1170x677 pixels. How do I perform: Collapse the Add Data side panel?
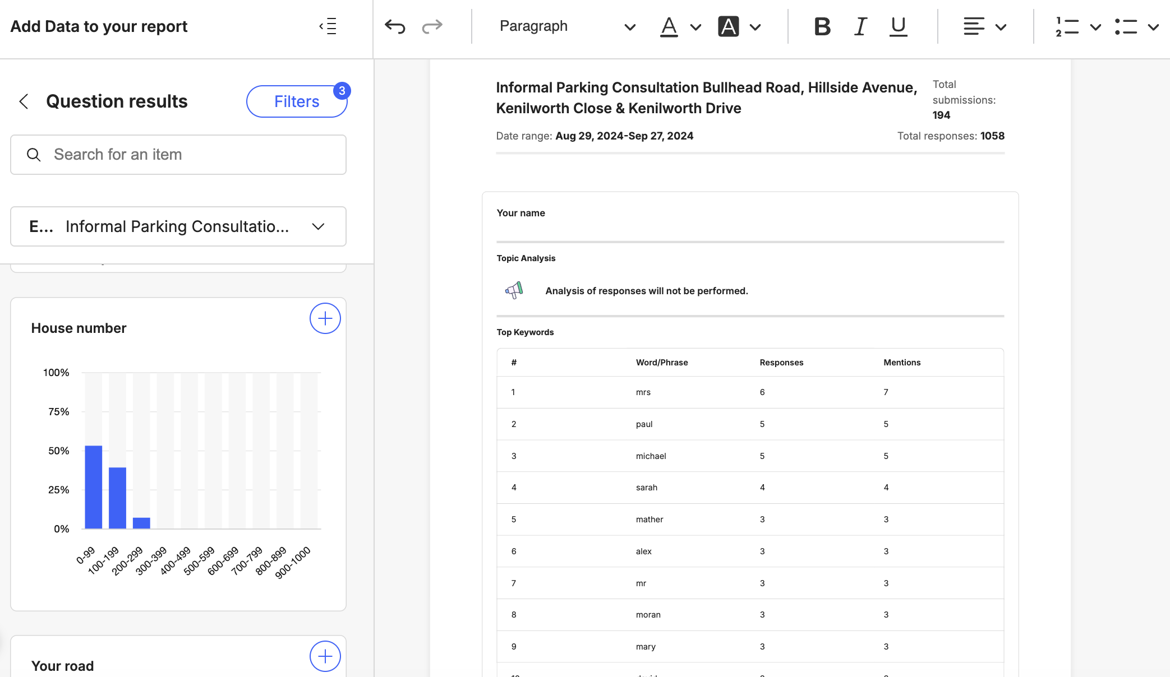click(x=328, y=26)
